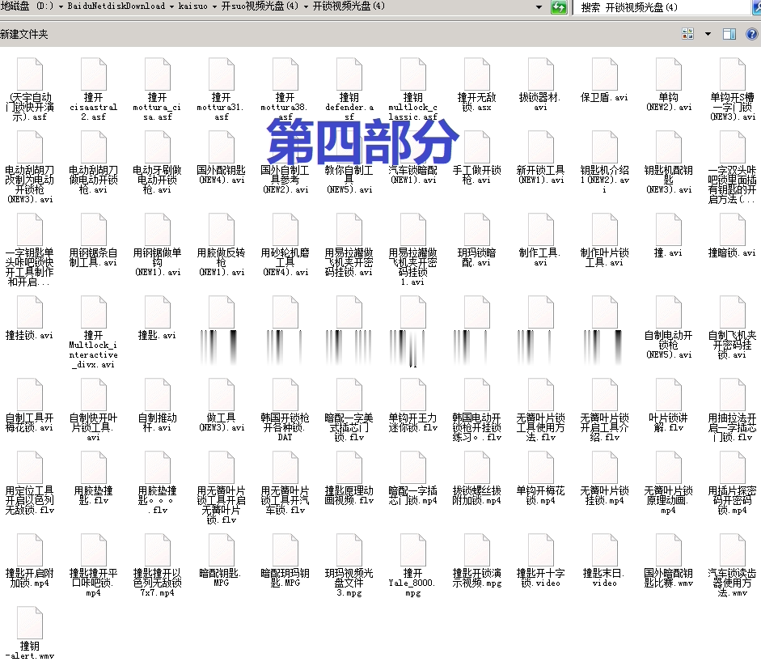Viewport: 761px width, 666px height.
Task: Select file 撞开 mottura31.asf
Action: pos(222,89)
